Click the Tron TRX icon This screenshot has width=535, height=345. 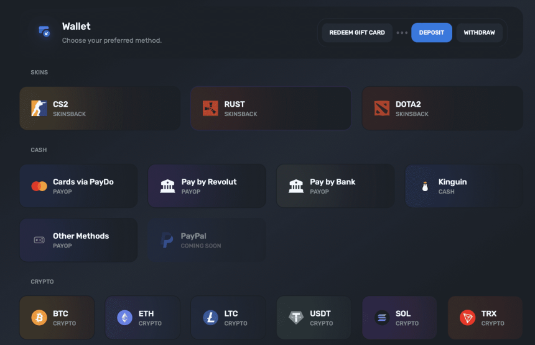click(467, 318)
